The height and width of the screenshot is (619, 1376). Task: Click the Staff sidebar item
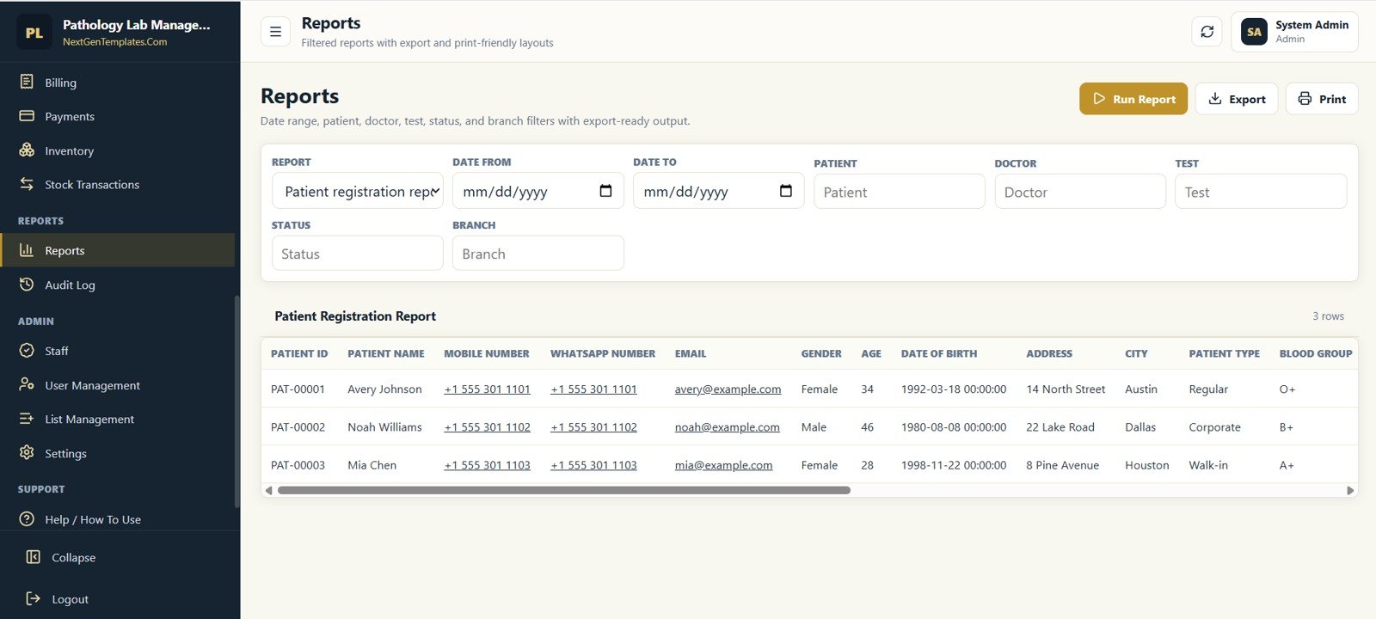coord(117,351)
